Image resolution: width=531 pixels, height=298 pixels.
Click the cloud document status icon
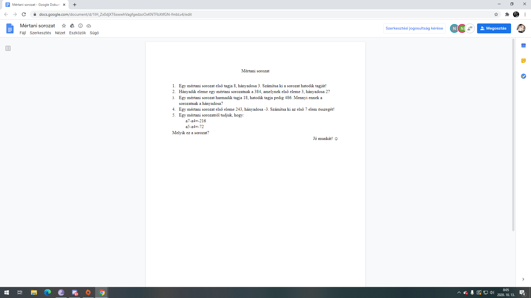(x=89, y=26)
